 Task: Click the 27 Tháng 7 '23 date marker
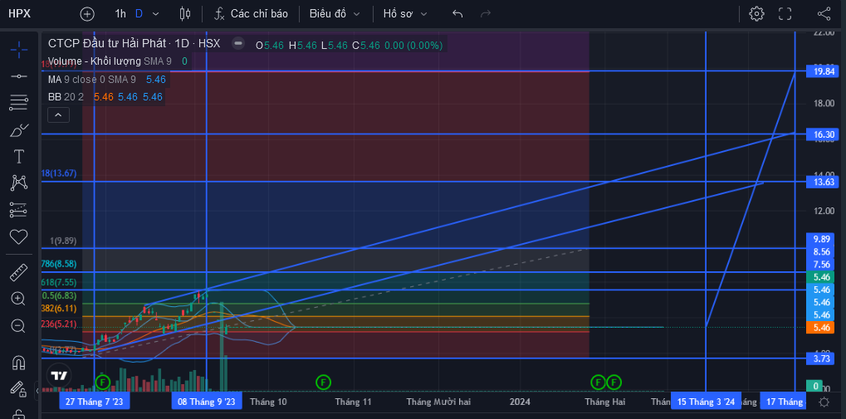click(95, 402)
